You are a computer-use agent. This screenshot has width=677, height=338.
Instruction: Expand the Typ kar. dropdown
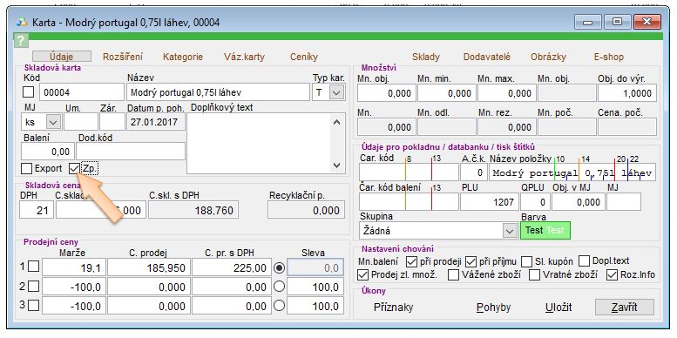(337, 92)
